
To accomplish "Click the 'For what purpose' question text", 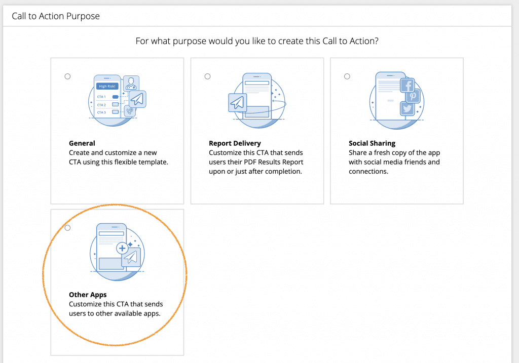I will [x=257, y=41].
